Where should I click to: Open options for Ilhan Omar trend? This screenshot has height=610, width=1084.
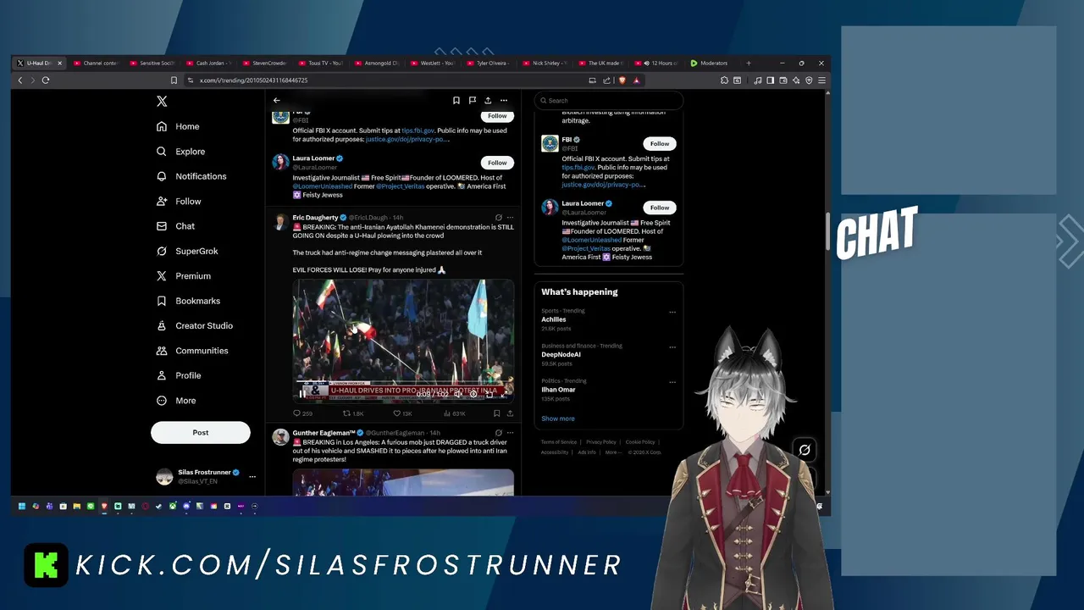pyautogui.click(x=672, y=382)
